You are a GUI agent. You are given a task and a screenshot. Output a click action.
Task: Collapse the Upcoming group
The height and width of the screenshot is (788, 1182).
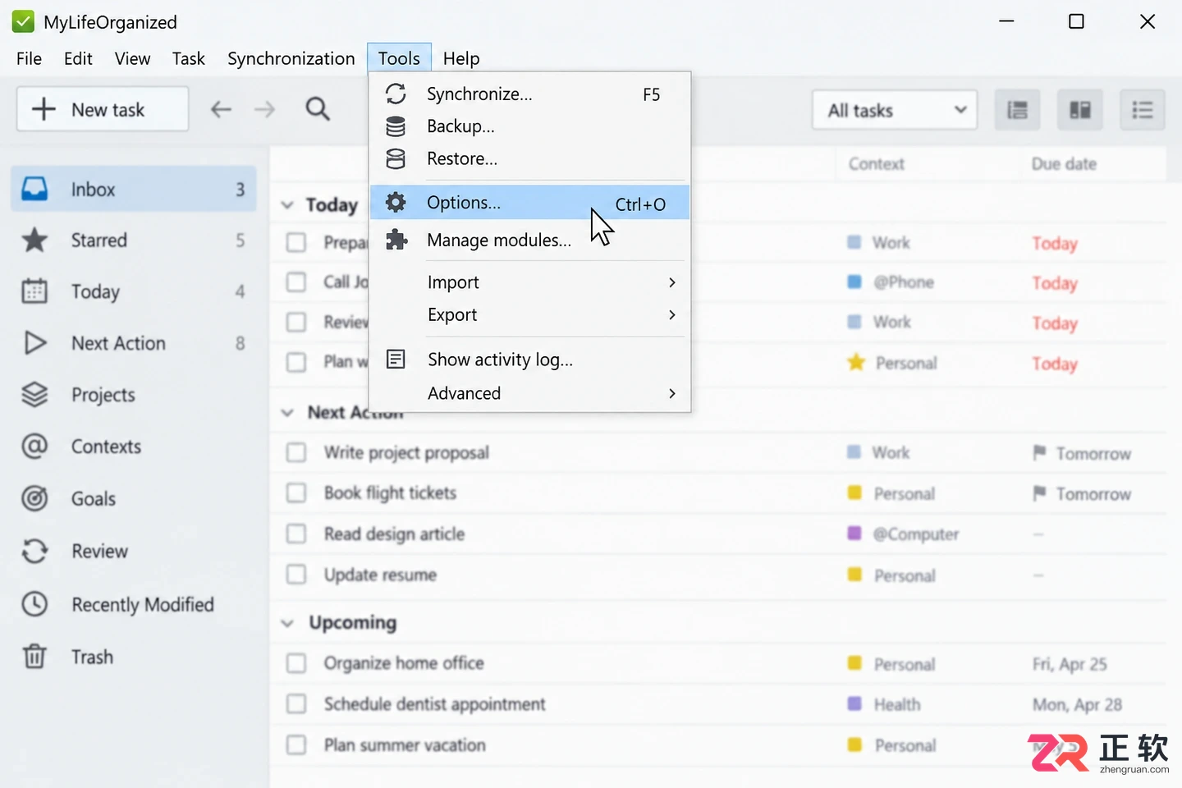287,624
